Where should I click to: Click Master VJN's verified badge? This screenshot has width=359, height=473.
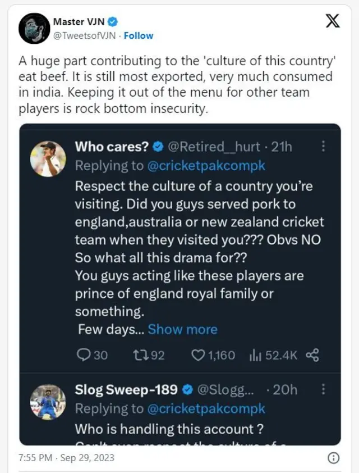click(x=113, y=22)
